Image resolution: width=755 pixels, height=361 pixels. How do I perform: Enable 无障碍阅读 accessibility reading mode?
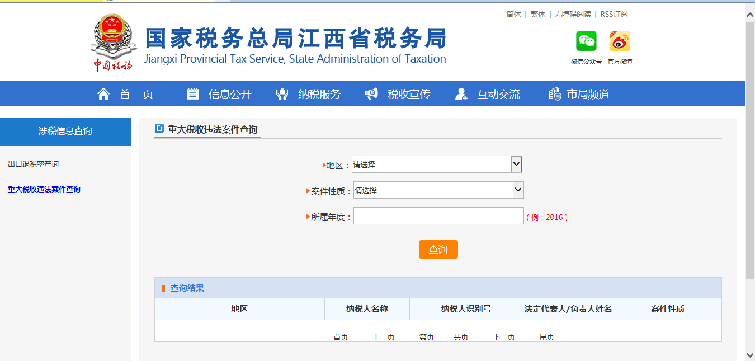coord(573,13)
